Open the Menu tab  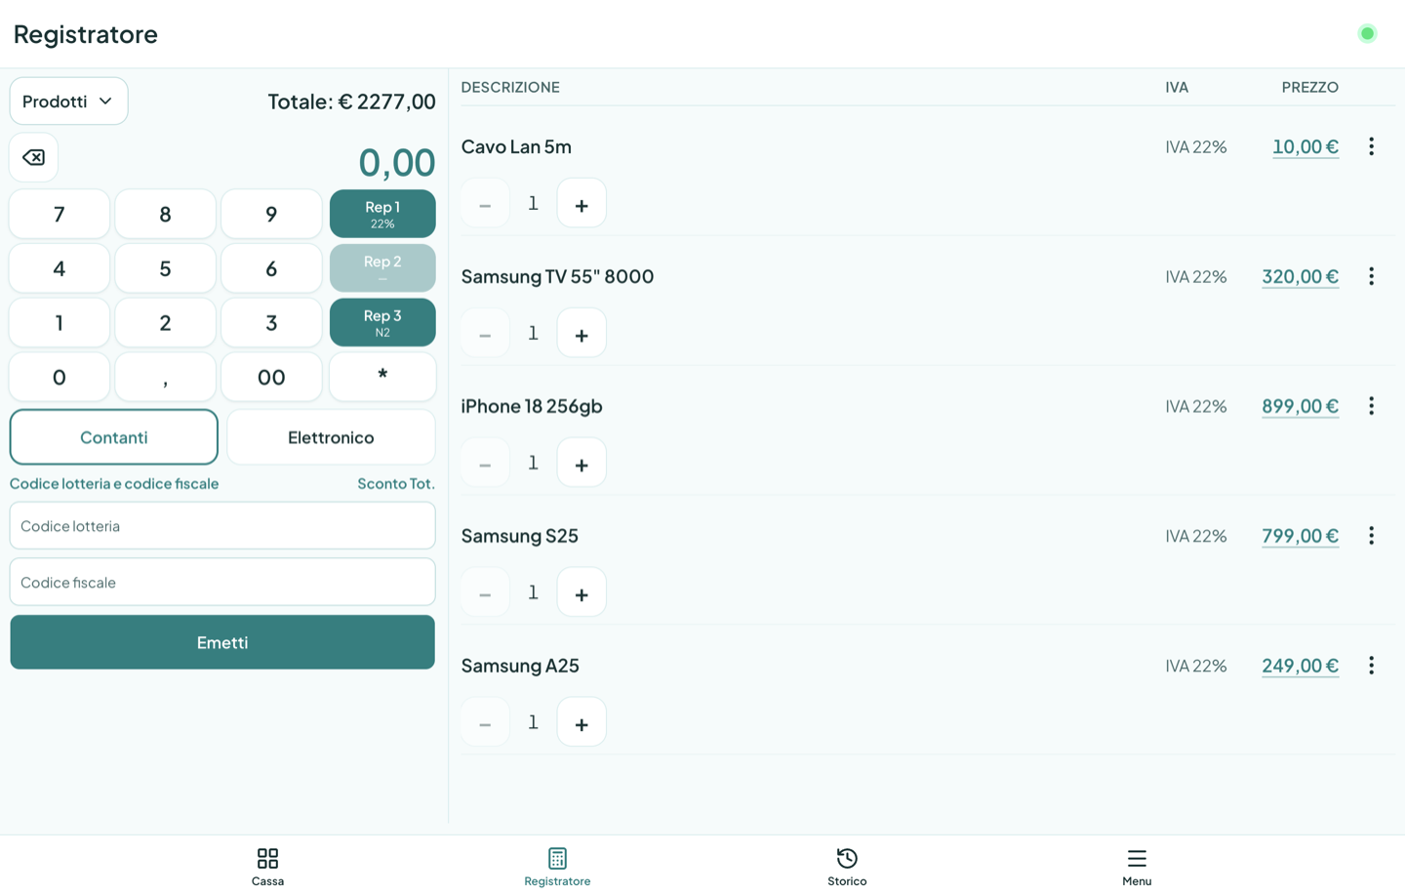point(1137,866)
